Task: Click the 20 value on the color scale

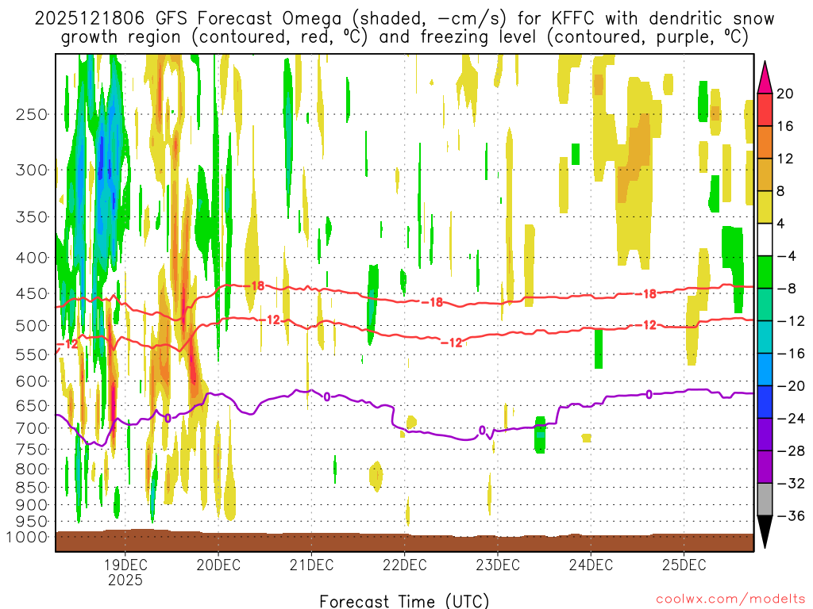Action: click(x=784, y=94)
